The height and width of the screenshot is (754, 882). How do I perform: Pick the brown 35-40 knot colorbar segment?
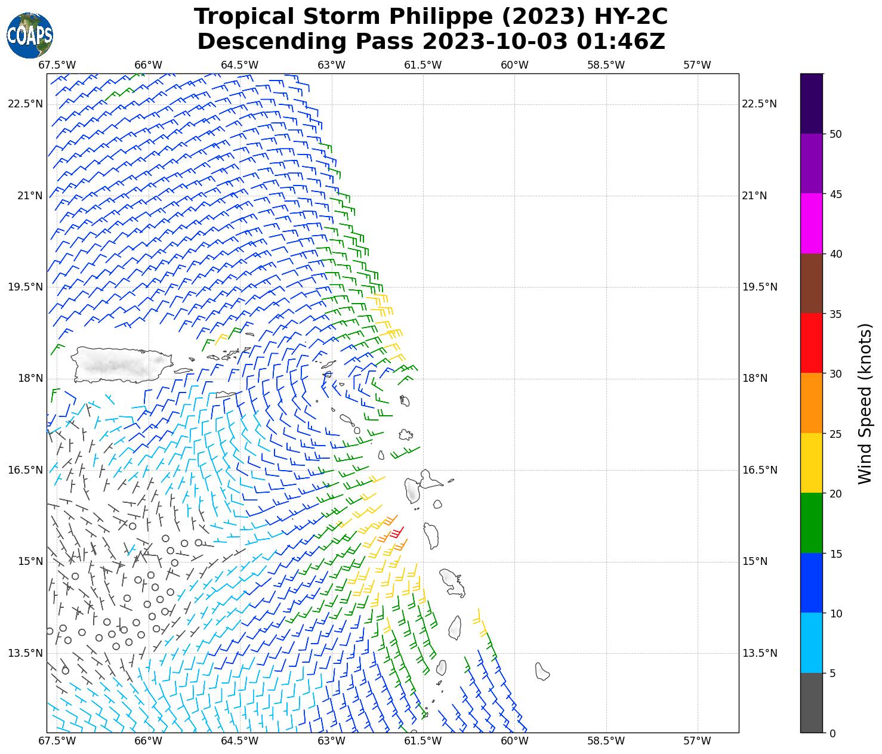[x=811, y=283]
